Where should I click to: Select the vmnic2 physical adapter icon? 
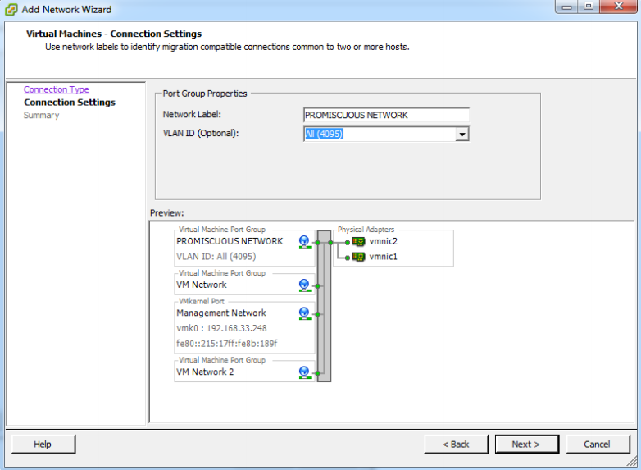tap(358, 242)
